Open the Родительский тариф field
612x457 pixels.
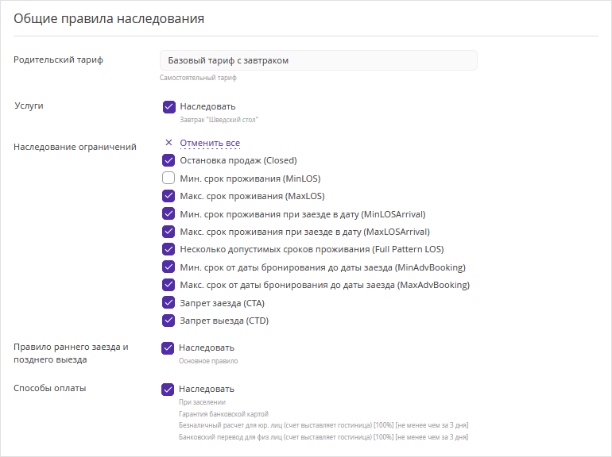[318, 60]
